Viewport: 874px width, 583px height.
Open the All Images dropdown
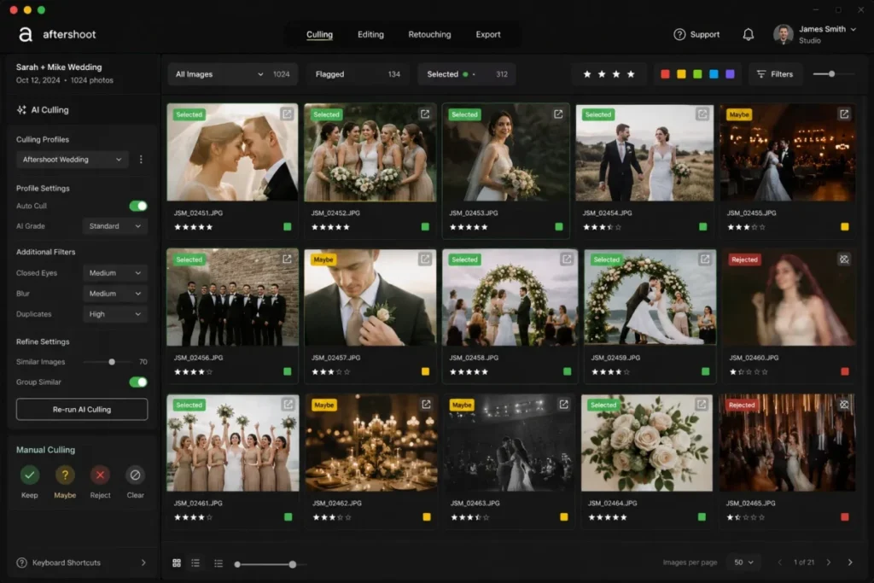[x=232, y=74]
